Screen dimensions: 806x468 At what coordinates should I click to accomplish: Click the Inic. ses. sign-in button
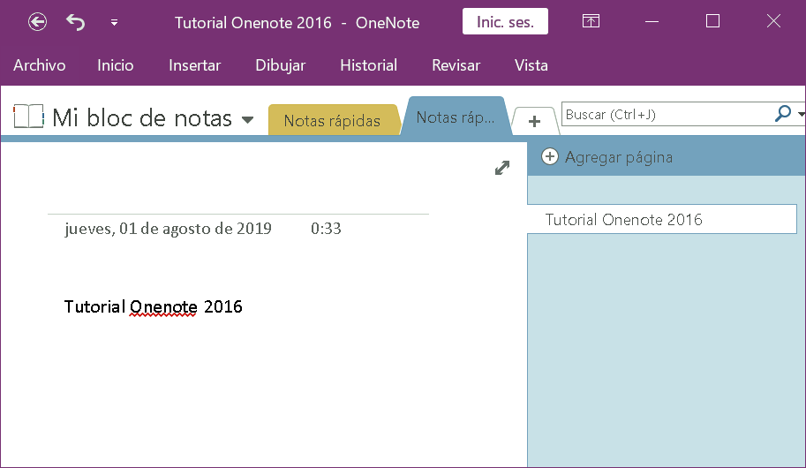(x=505, y=21)
